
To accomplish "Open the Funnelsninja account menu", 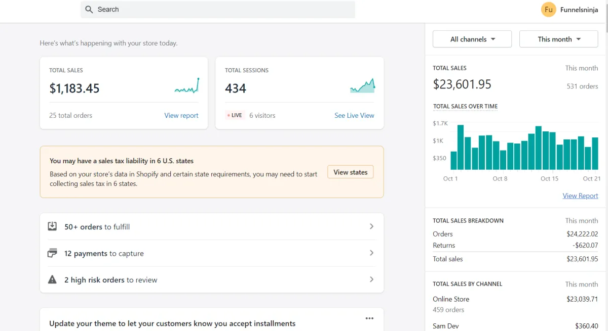I will 579,10.
